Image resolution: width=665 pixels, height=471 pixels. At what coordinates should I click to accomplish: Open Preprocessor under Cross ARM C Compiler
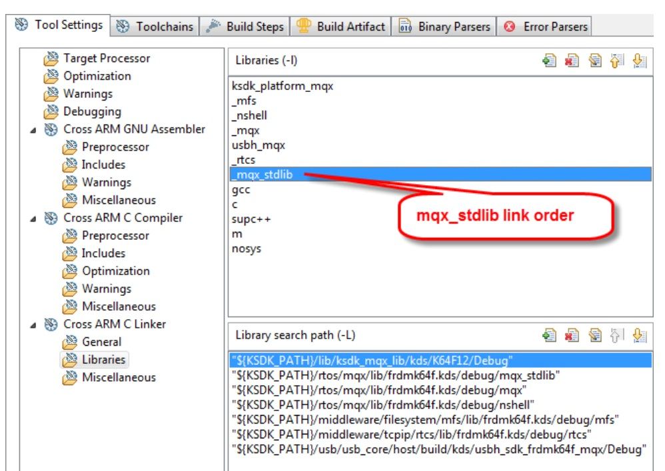pyautogui.click(x=106, y=236)
